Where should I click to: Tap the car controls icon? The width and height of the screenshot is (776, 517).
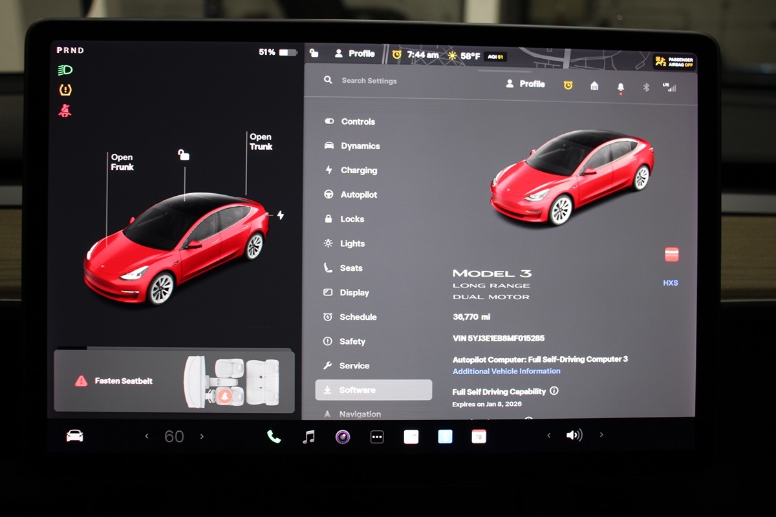click(75, 436)
